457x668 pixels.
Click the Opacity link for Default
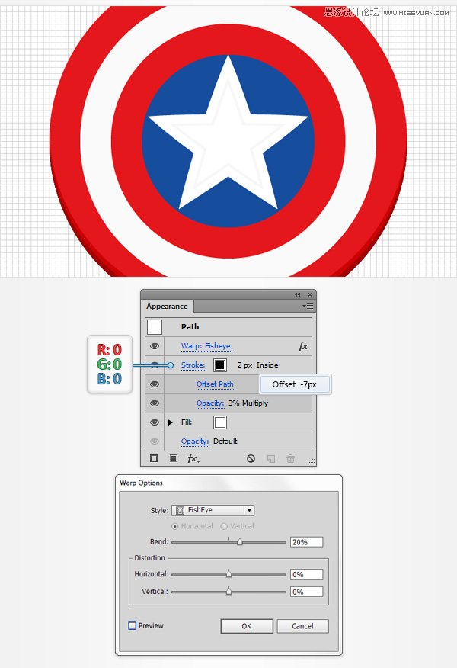(195, 442)
